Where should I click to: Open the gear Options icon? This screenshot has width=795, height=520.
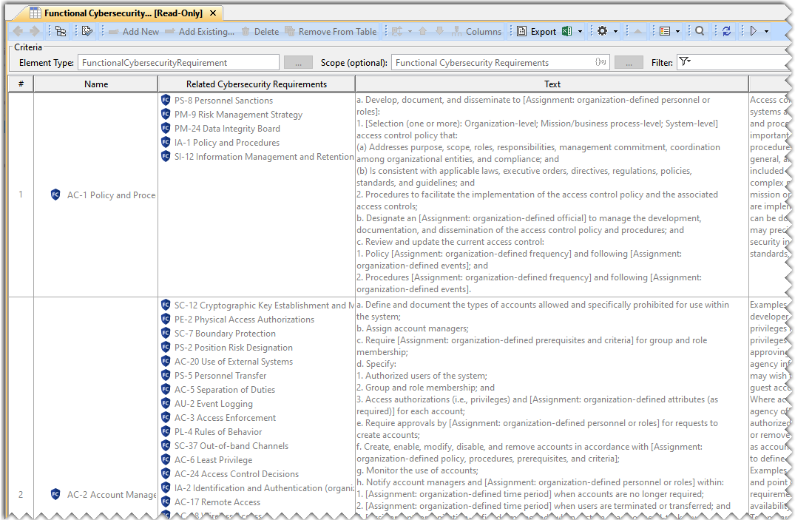pyautogui.click(x=602, y=31)
